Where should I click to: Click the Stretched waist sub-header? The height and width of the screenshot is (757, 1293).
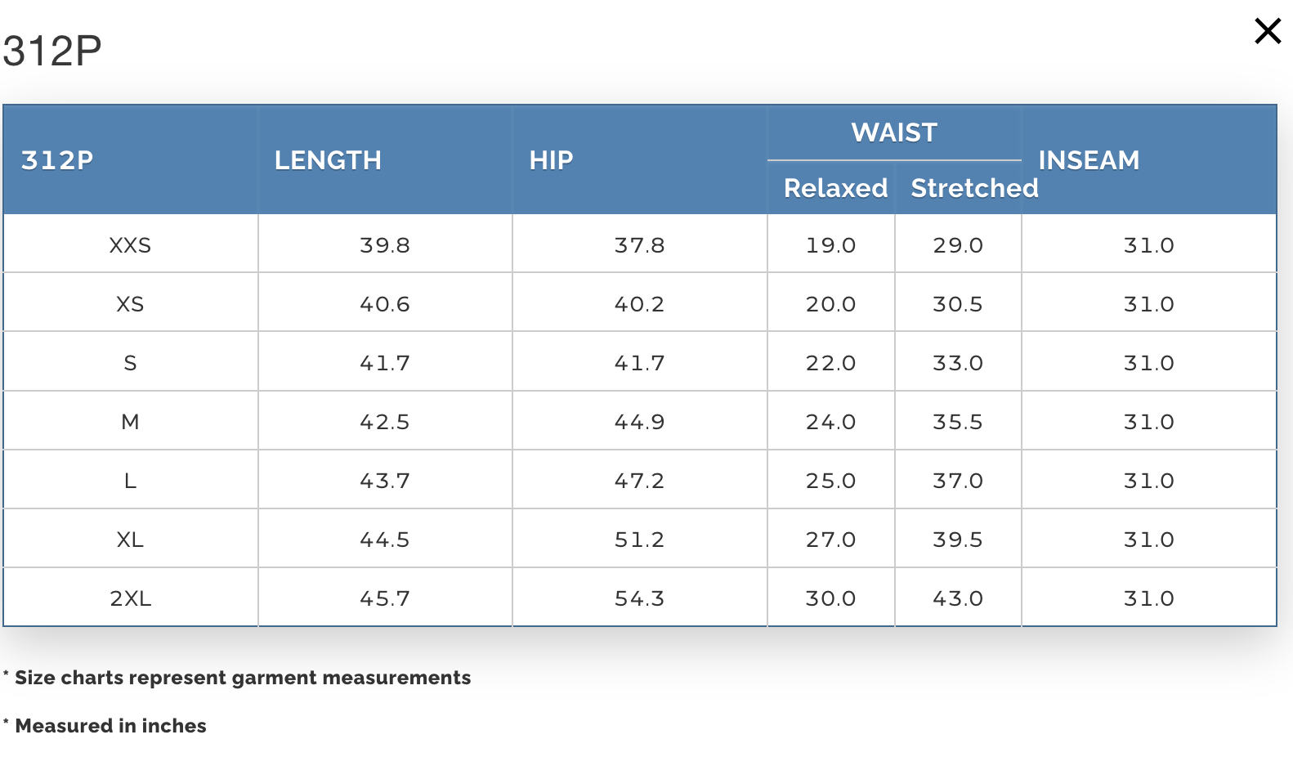(974, 188)
